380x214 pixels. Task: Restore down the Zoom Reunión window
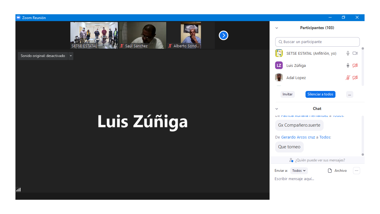click(x=343, y=18)
